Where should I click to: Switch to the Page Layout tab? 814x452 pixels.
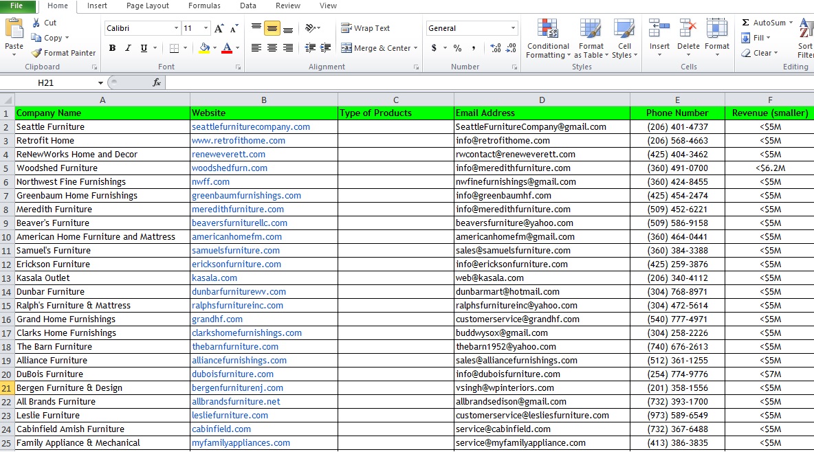pyautogui.click(x=147, y=5)
